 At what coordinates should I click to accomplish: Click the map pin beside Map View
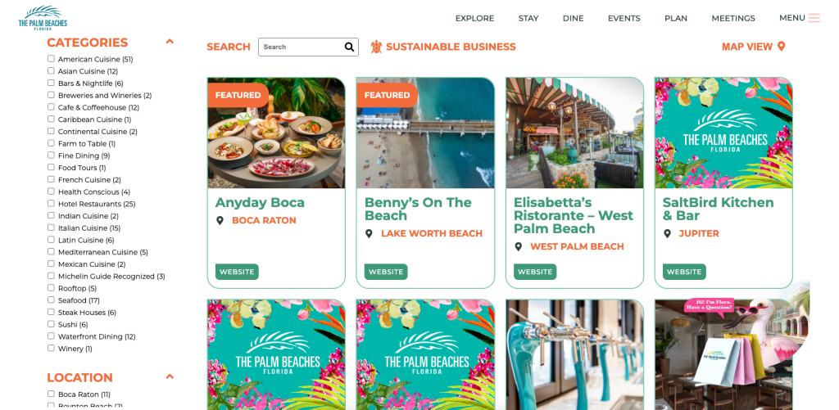point(781,47)
